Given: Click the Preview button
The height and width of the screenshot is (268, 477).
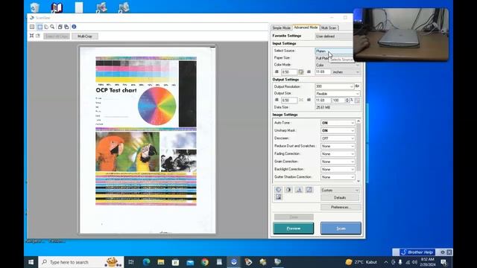Looking at the screenshot, I should point(294,229).
